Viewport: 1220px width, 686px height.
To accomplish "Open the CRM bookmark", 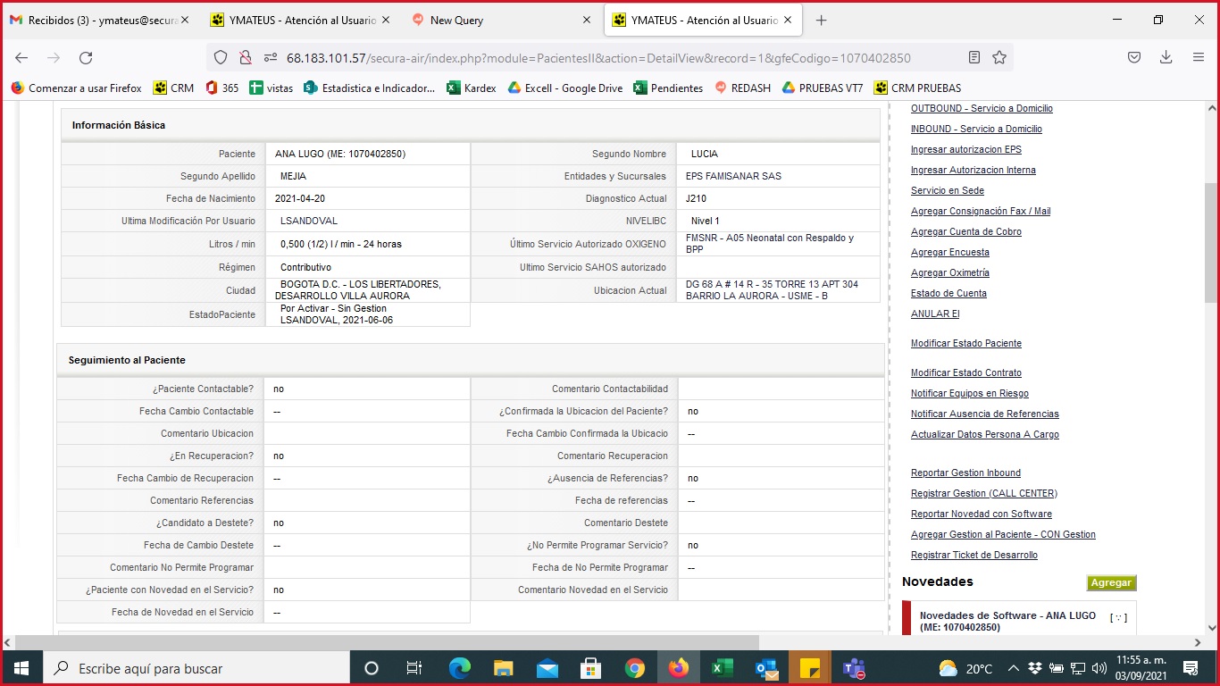I will tap(174, 88).
